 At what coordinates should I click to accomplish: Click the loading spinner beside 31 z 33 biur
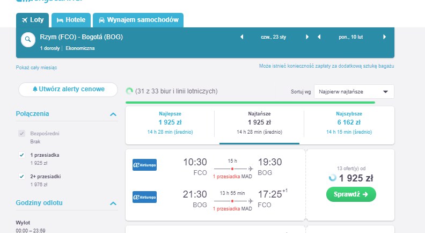point(129,91)
